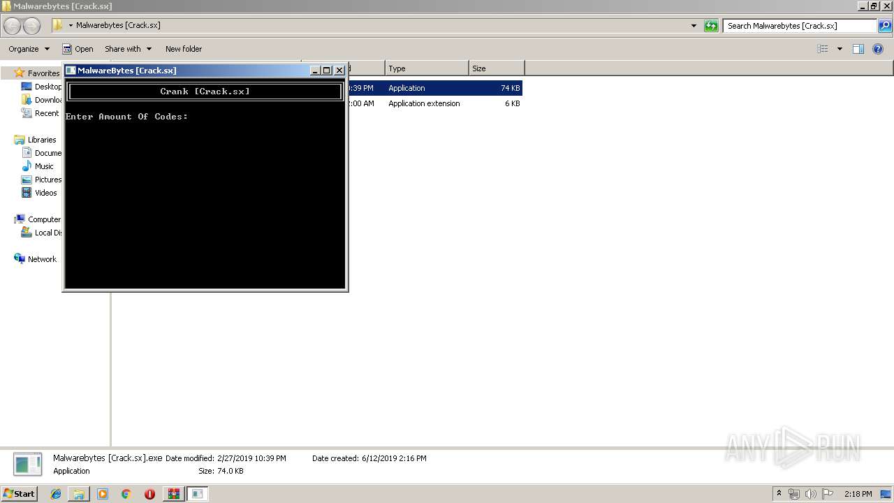Viewport: 894px width, 503px height.
Task: Select the Music library icon
Action: [x=27, y=166]
